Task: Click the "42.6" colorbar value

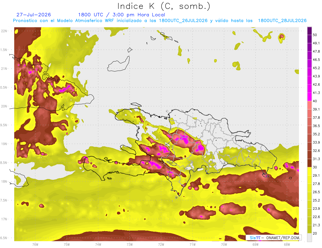Action: [316, 85]
